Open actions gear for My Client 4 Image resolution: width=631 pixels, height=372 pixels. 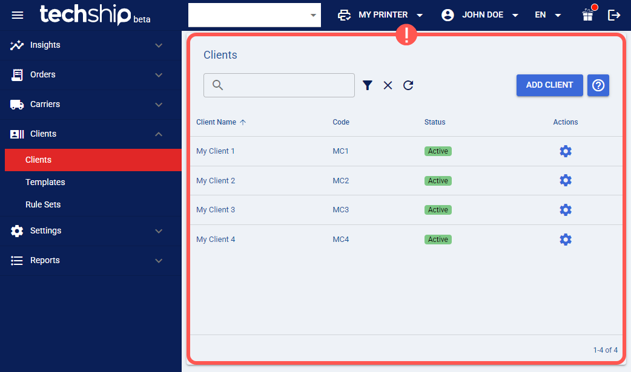coord(566,240)
